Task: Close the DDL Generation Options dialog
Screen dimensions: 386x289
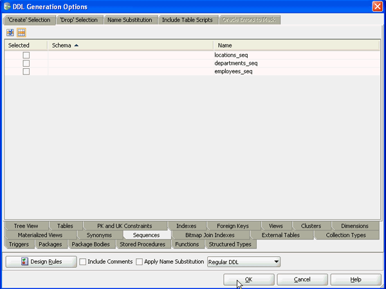Action: pyautogui.click(x=378, y=6)
